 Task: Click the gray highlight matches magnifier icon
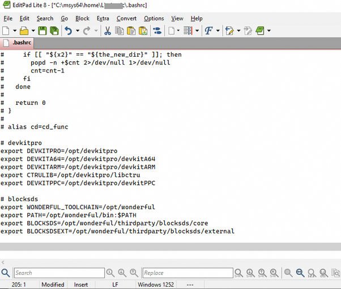click(288, 273)
